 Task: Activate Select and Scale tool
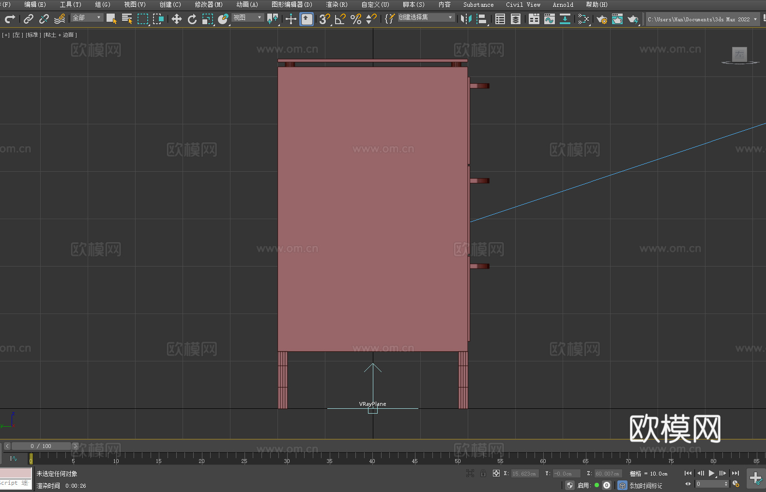click(208, 19)
